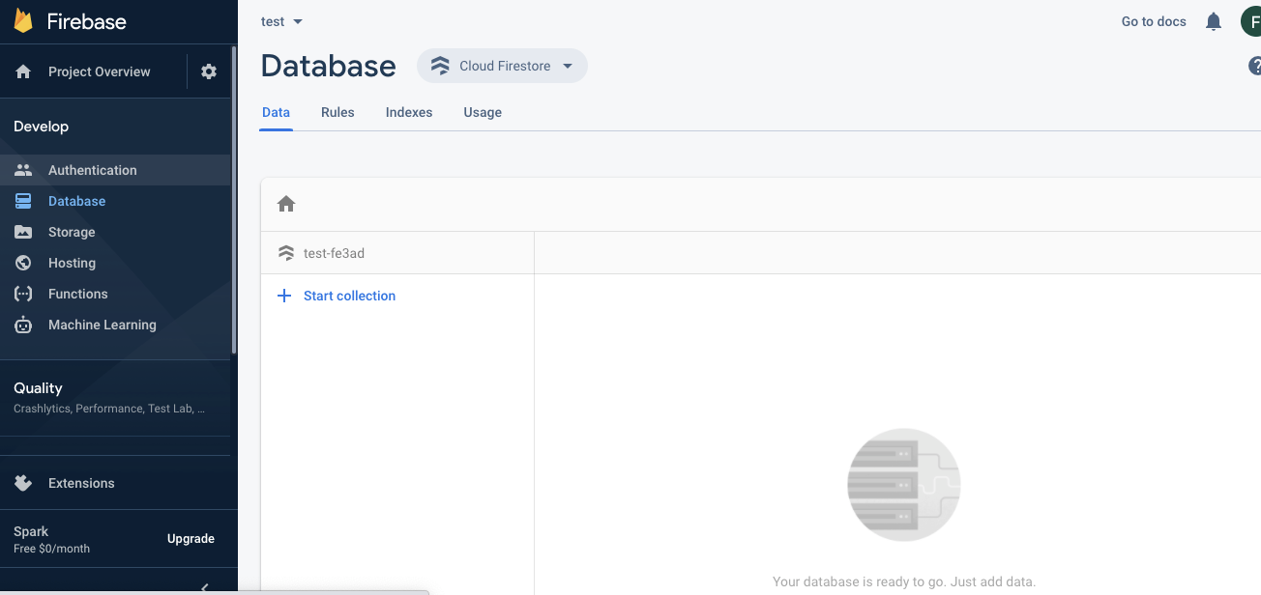Open the help question mark

click(x=1254, y=66)
